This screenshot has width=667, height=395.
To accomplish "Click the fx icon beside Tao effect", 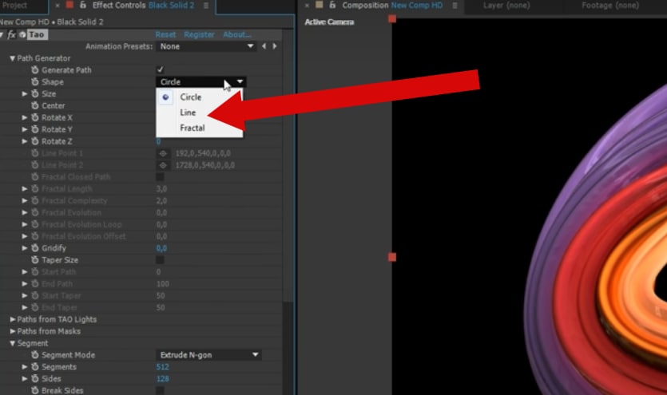I will pos(12,35).
